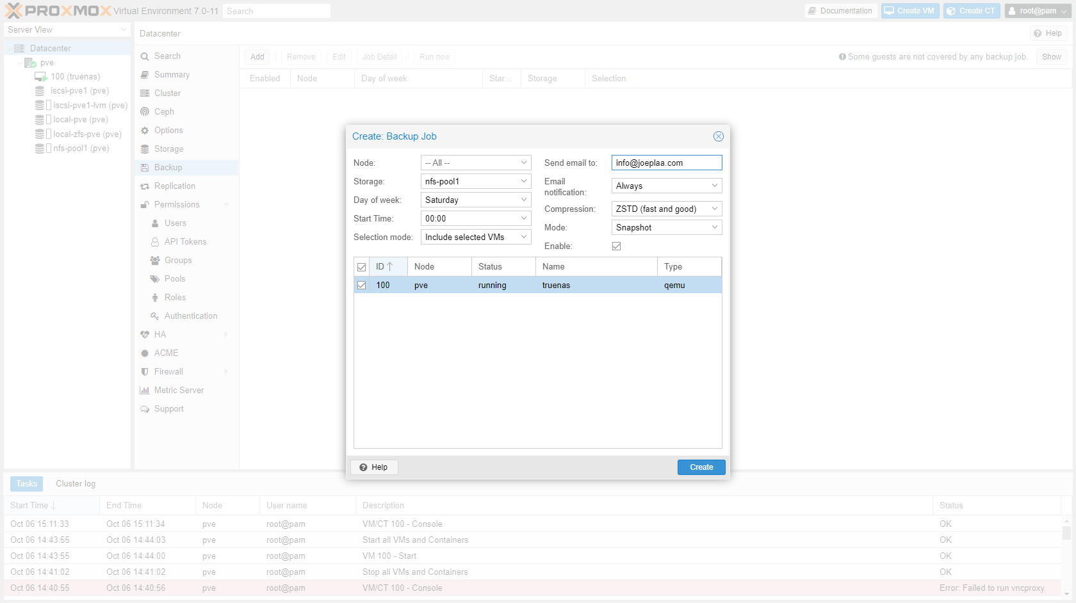Click the Send email to field

pyautogui.click(x=667, y=163)
